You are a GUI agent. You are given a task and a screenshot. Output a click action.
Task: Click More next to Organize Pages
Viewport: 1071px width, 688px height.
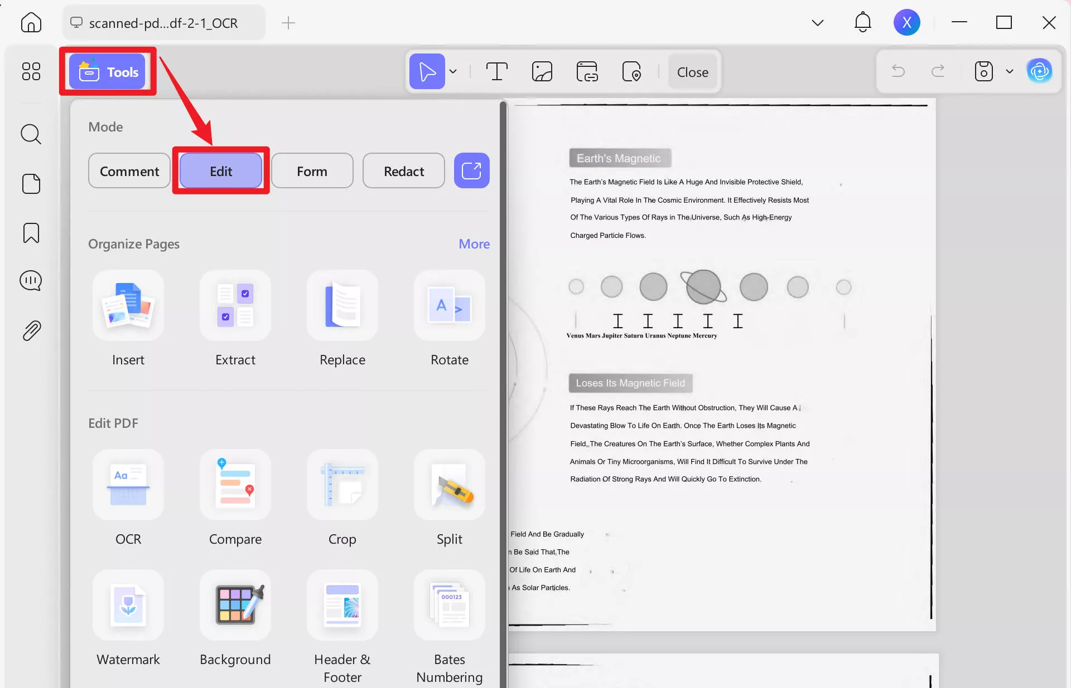tap(474, 244)
